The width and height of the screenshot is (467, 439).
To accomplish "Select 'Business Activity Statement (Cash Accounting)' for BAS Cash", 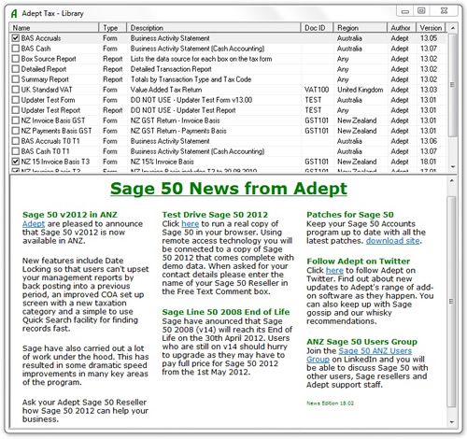I will coord(197,49).
